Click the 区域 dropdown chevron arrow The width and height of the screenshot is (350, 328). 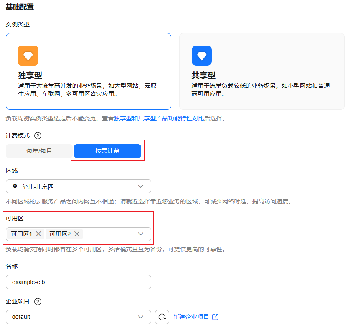click(141, 186)
